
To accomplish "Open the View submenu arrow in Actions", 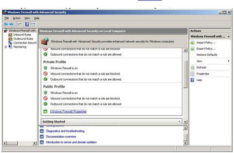I will pyautogui.click(x=228, y=61).
